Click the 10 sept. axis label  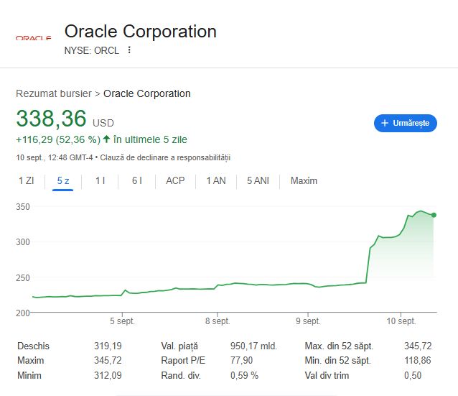tap(401, 321)
